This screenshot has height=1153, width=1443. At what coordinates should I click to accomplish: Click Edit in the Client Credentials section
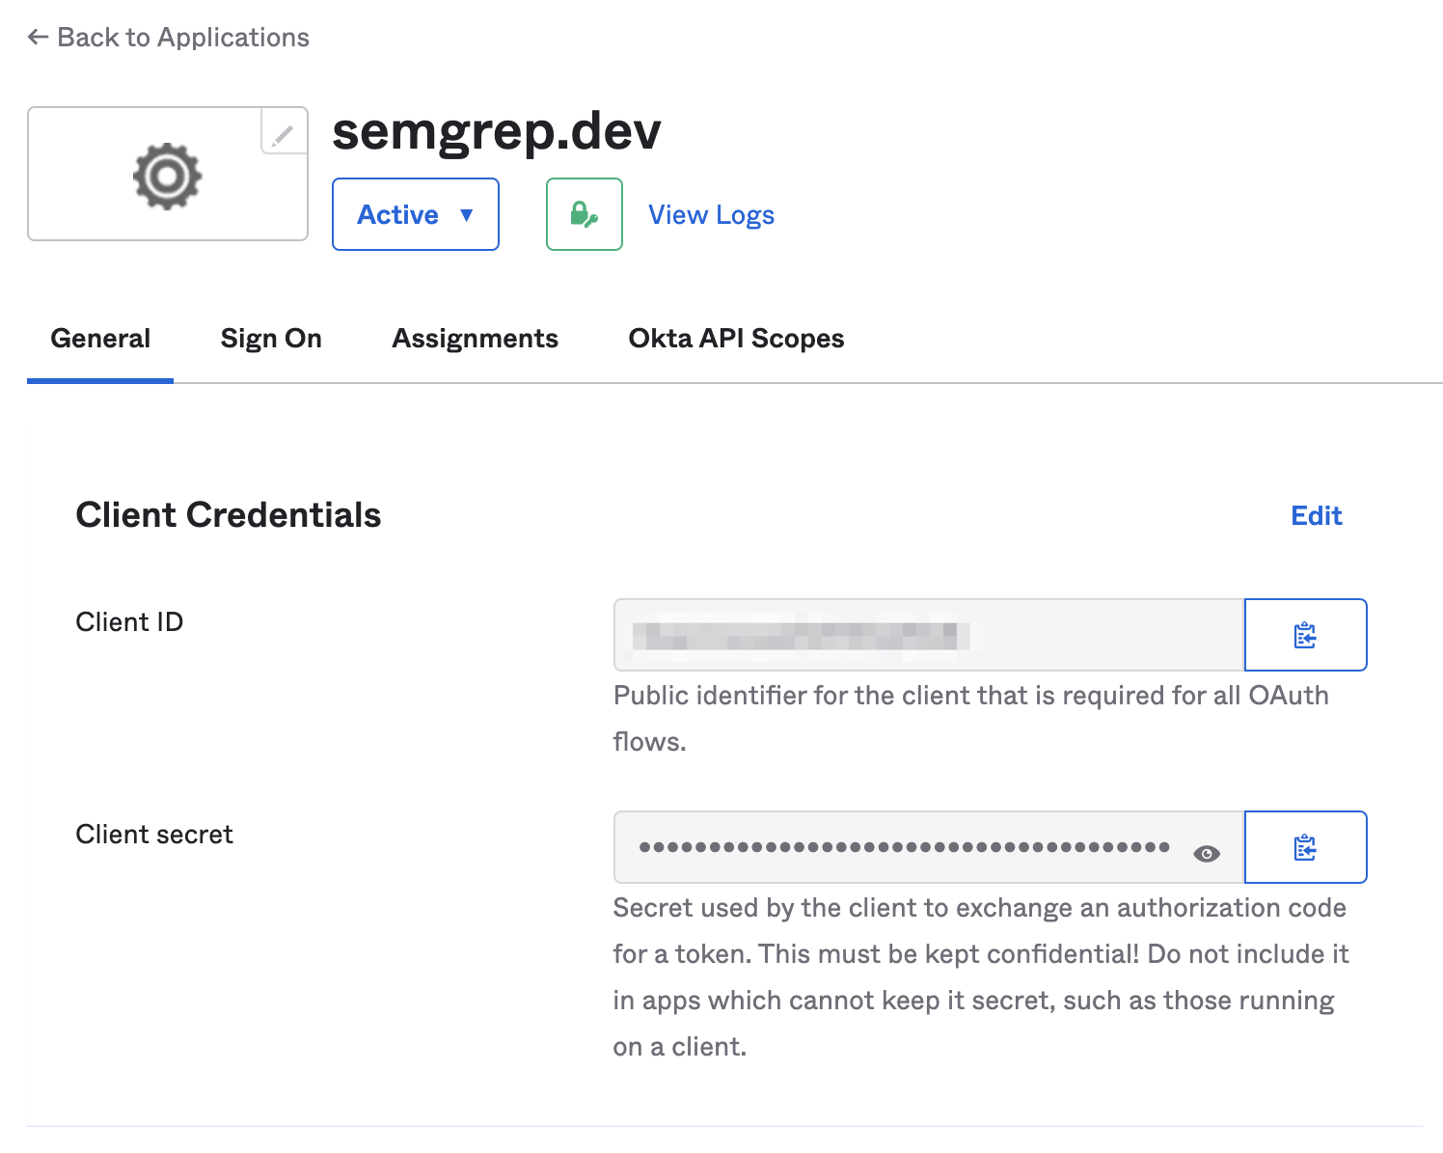point(1316,516)
